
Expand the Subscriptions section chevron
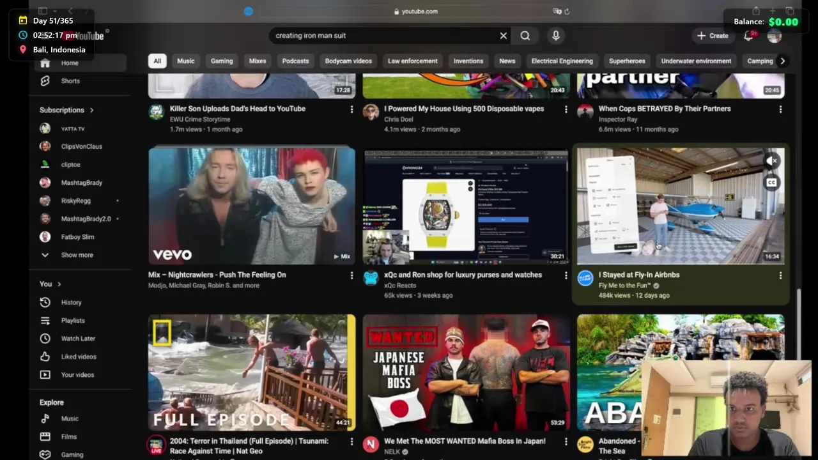[x=92, y=110]
